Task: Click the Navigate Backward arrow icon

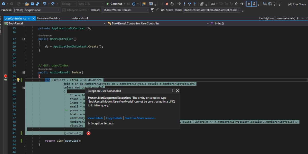Action: (x=4, y=4)
